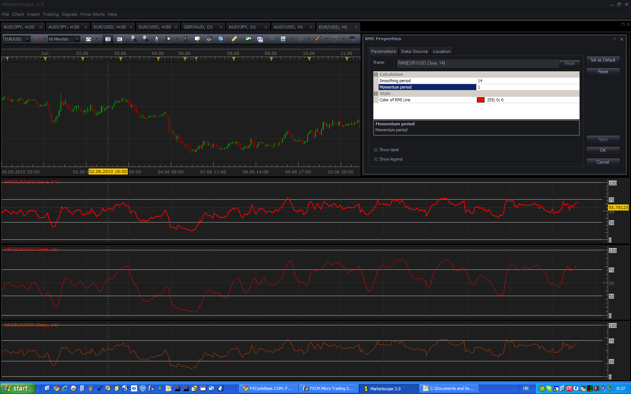Open the Price Alerts menu
This screenshot has width=631, height=394.
click(x=92, y=14)
